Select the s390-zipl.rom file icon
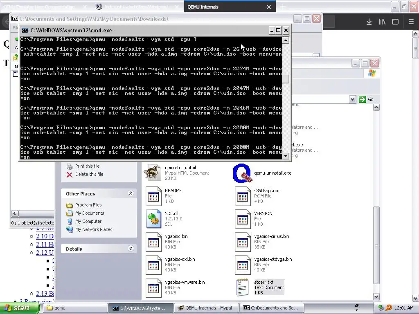Screen dimensions: 419x314 243,196
